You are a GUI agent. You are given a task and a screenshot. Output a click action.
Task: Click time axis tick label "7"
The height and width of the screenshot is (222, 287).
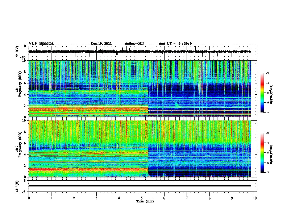187,198
